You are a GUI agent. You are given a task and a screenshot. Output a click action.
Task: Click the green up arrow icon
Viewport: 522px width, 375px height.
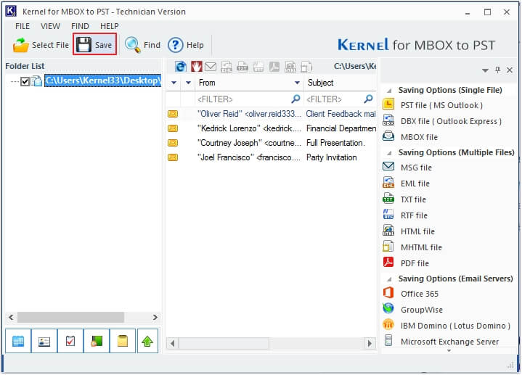pos(147,341)
